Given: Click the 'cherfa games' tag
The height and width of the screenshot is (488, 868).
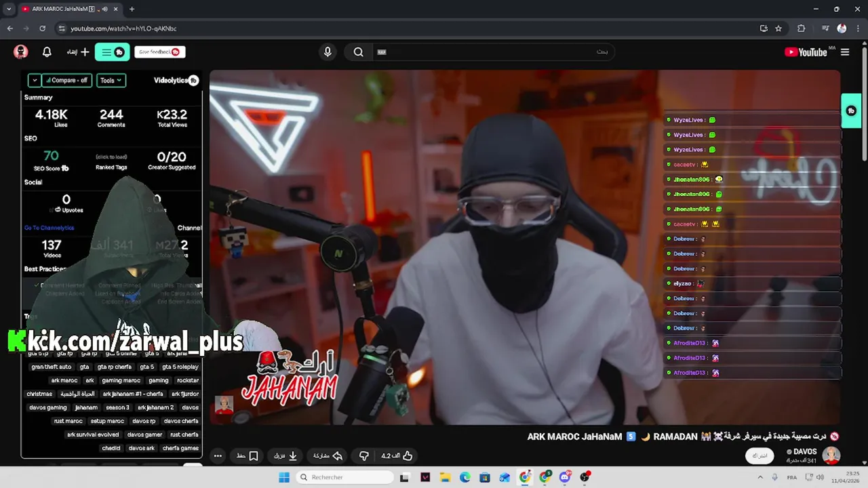Looking at the screenshot, I should click(x=180, y=448).
